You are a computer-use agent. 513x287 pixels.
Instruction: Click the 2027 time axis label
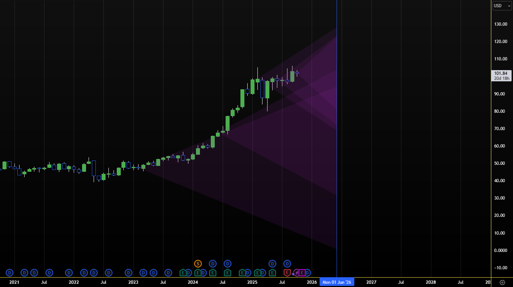pyautogui.click(x=371, y=282)
